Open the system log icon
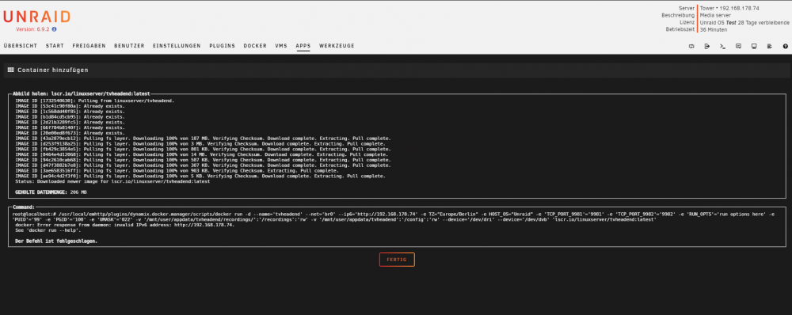792x315 pixels. click(x=770, y=46)
